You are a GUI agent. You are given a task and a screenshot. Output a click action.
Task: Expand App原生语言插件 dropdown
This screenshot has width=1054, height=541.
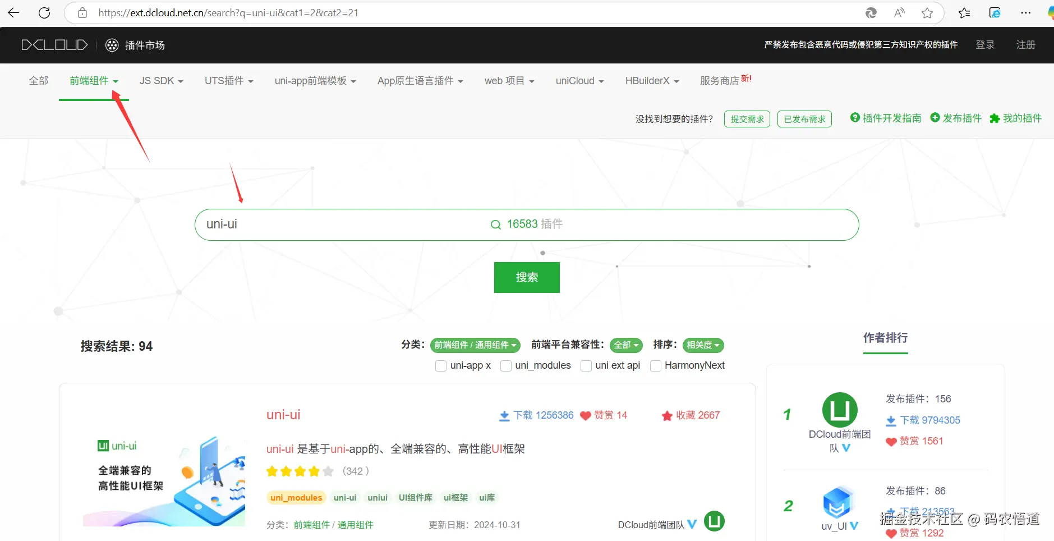click(x=420, y=81)
